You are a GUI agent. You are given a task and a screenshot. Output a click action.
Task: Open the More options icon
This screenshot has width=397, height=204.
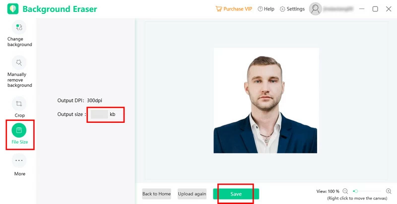point(19,160)
